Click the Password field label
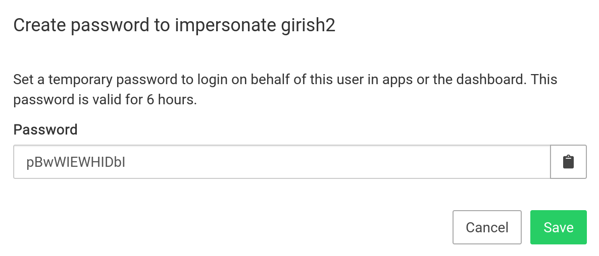The width and height of the screenshot is (599, 256). click(45, 130)
